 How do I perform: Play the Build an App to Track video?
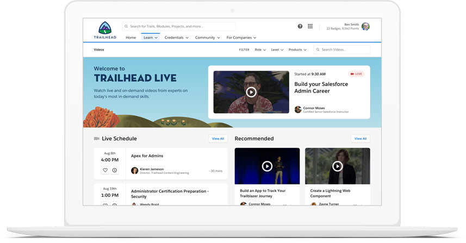(x=267, y=166)
